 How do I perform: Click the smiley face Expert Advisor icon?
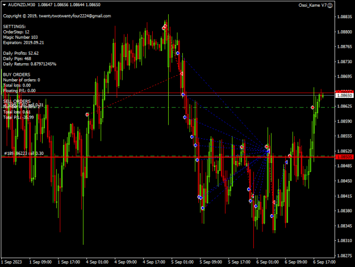[x=330, y=5]
